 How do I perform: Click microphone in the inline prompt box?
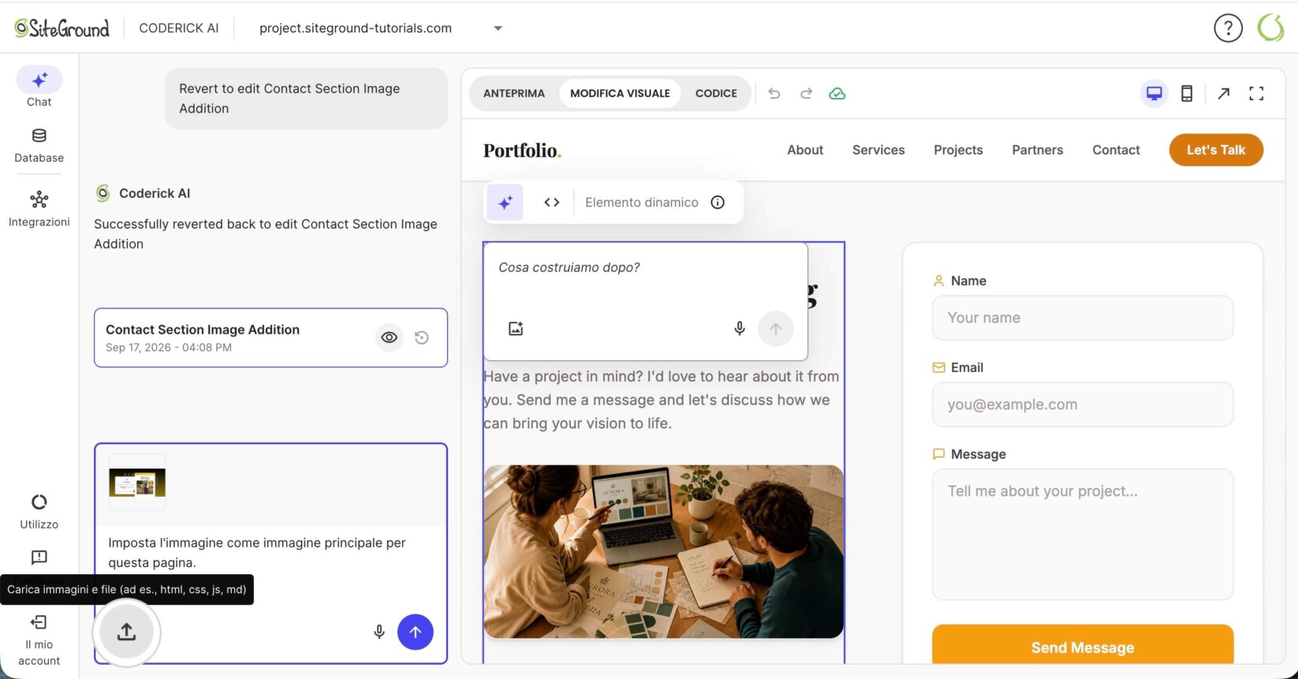tap(740, 329)
